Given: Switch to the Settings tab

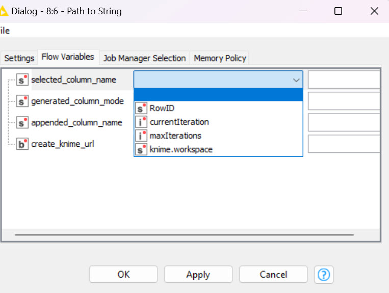Looking at the screenshot, I should click(19, 58).
